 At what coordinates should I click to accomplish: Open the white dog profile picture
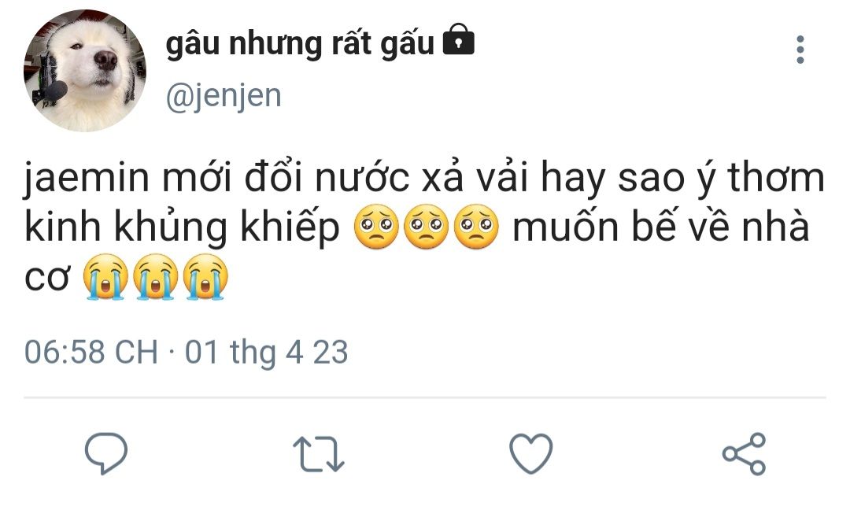tap(85, 71)
